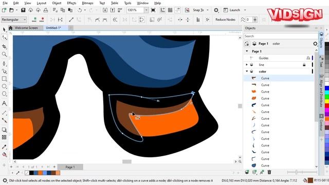Collapse the Page 1 tree node
329x185 pixels.
tap(247, 51)
